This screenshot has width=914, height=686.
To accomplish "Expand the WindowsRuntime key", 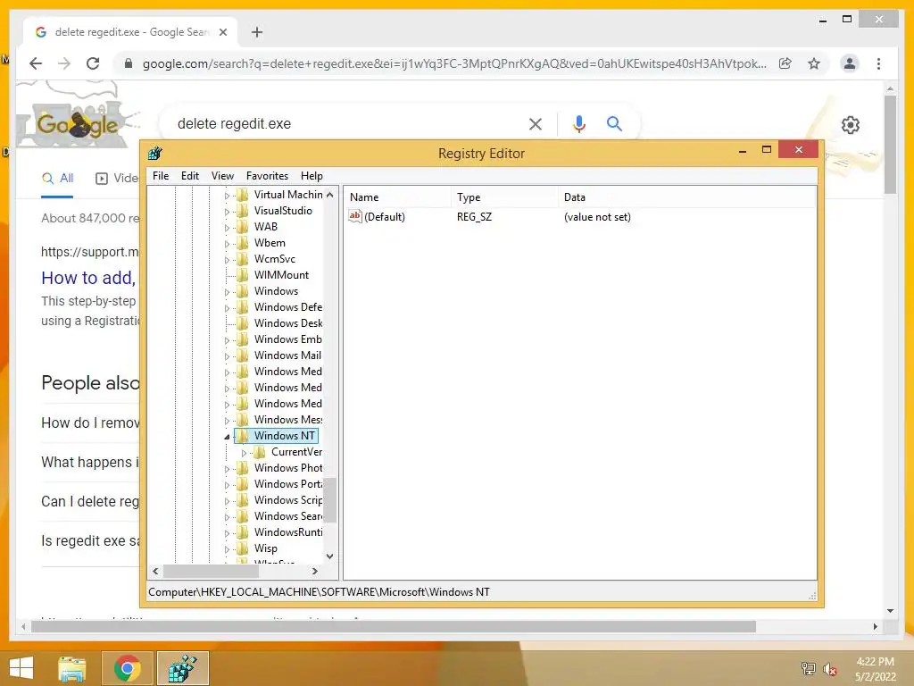I will tap(227, 533).
